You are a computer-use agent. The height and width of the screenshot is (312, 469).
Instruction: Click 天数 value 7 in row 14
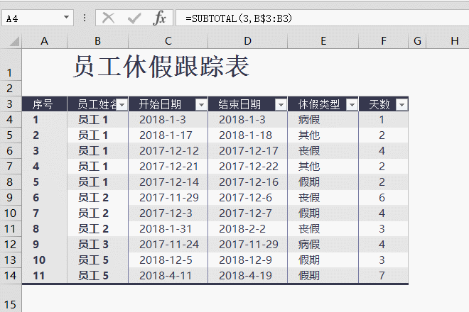tap(384, 275)
